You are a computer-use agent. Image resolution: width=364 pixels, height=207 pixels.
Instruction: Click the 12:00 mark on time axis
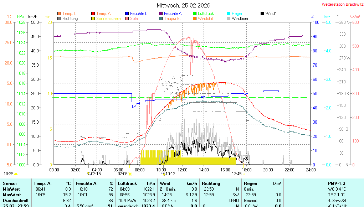pyautogui.click(x=183, y=170)
